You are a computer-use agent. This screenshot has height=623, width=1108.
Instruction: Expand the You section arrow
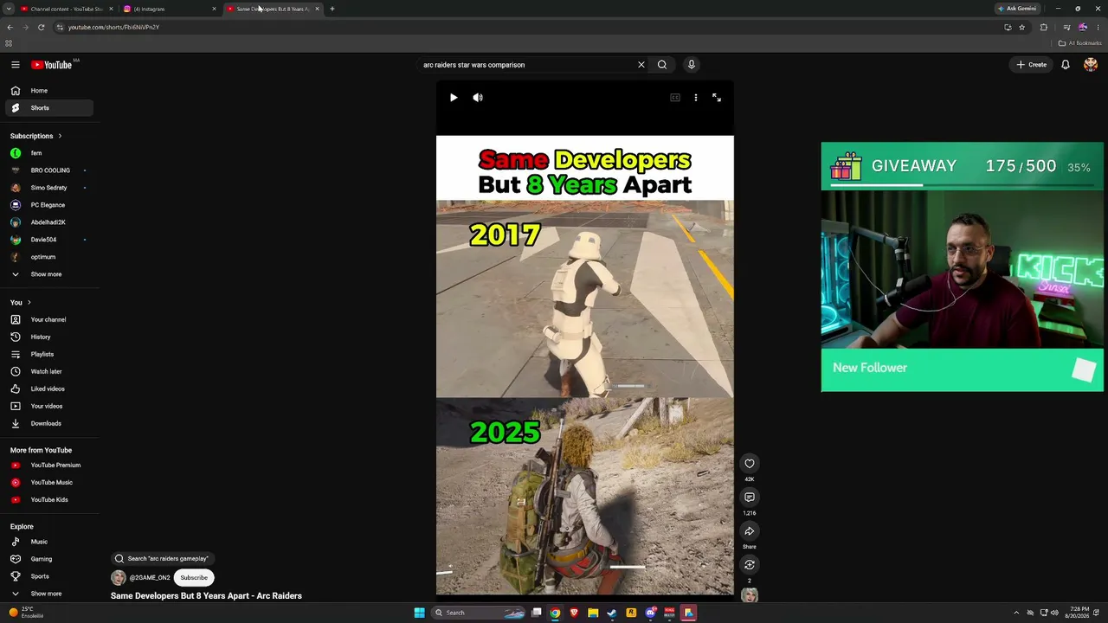pyautogui.click(x=29, y=303)
